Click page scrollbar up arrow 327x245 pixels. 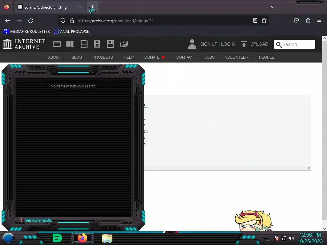[x=324, y=38]
